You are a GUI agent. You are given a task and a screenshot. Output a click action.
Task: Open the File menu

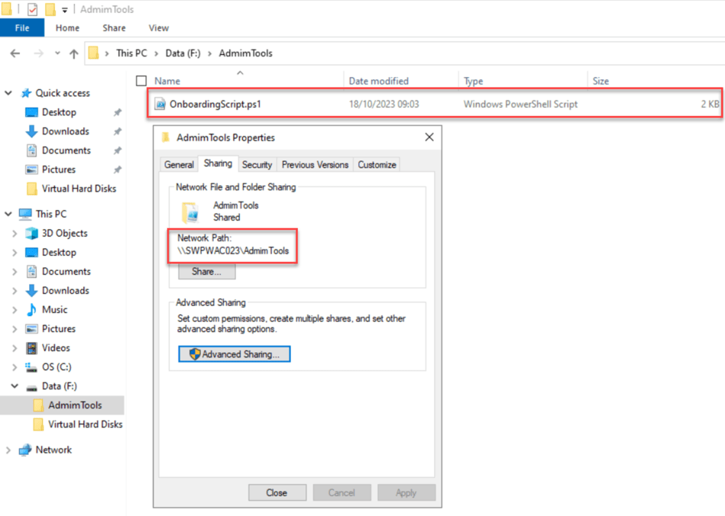coord(22,27)
